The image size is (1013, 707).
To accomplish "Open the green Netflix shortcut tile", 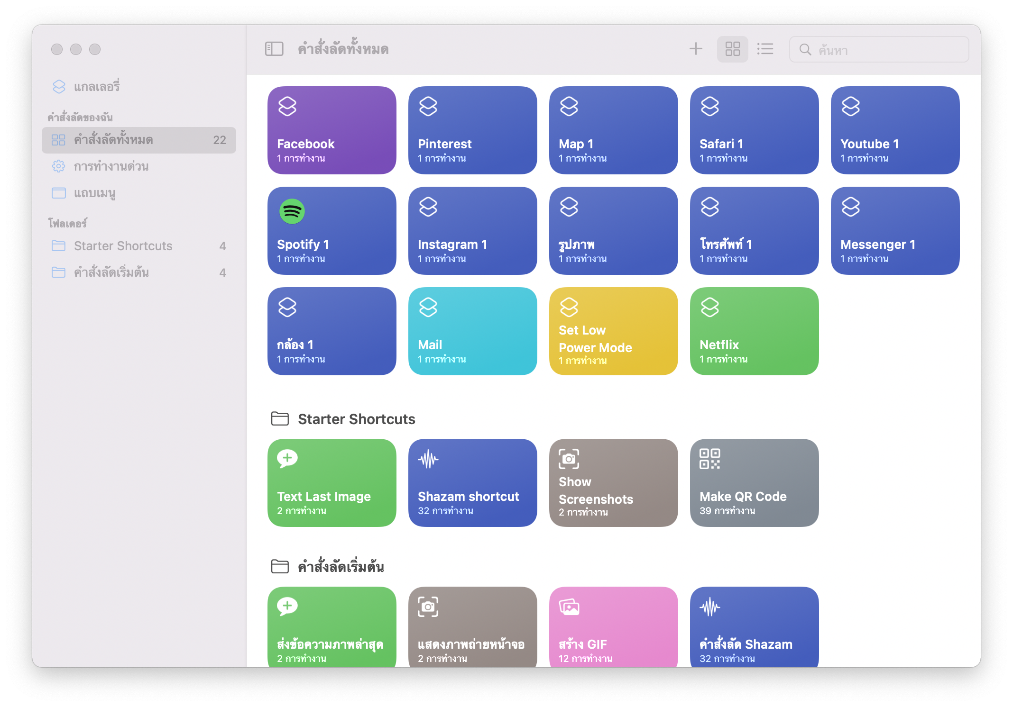I will tap(754, 331).
